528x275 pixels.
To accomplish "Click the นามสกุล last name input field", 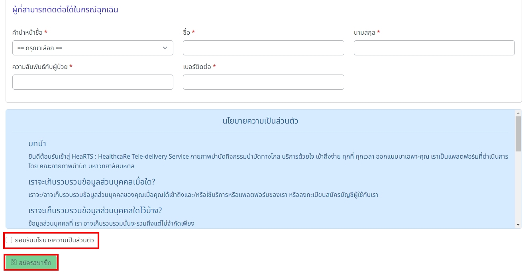I will point(434,48).
